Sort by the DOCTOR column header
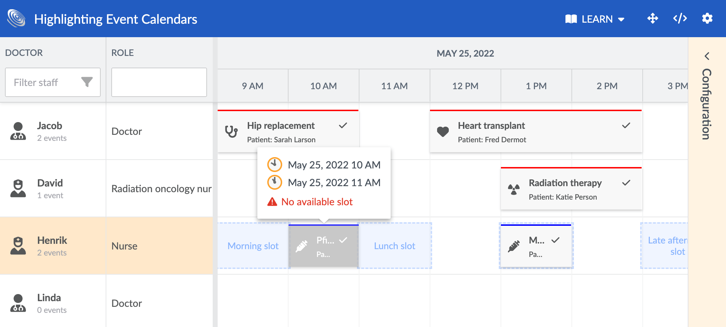 click(24, 53)
